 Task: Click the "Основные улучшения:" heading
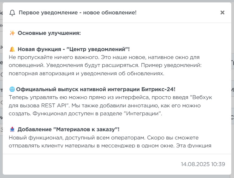pyautogui.click(x=49, y=33)
